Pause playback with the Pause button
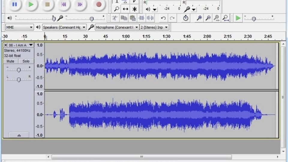 [x=15, y=4]
